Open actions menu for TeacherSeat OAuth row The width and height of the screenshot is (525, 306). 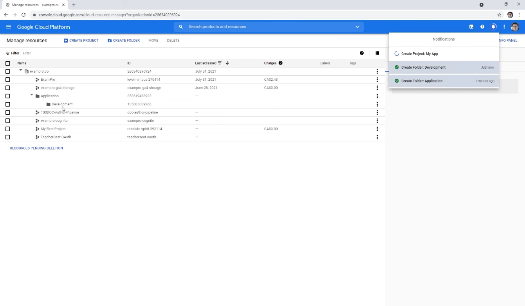377,137
